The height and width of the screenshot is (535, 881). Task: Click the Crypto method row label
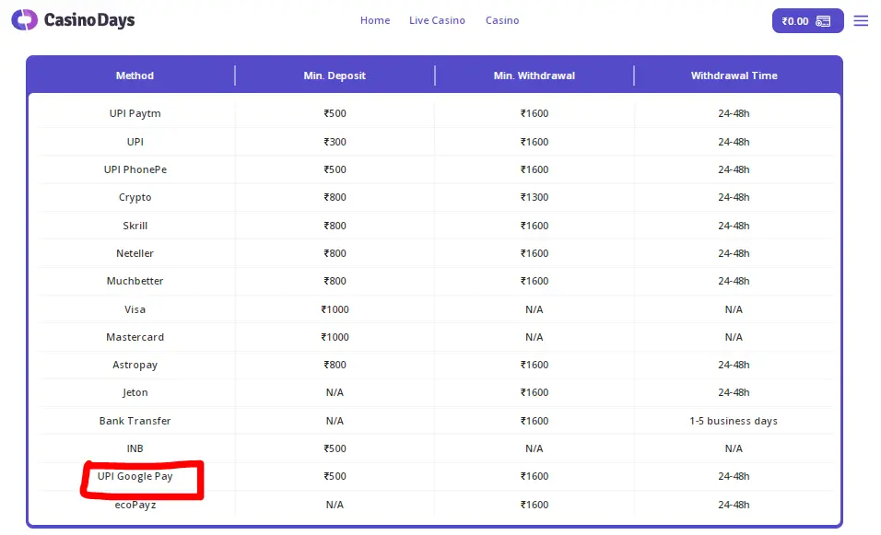pos(135,197)
